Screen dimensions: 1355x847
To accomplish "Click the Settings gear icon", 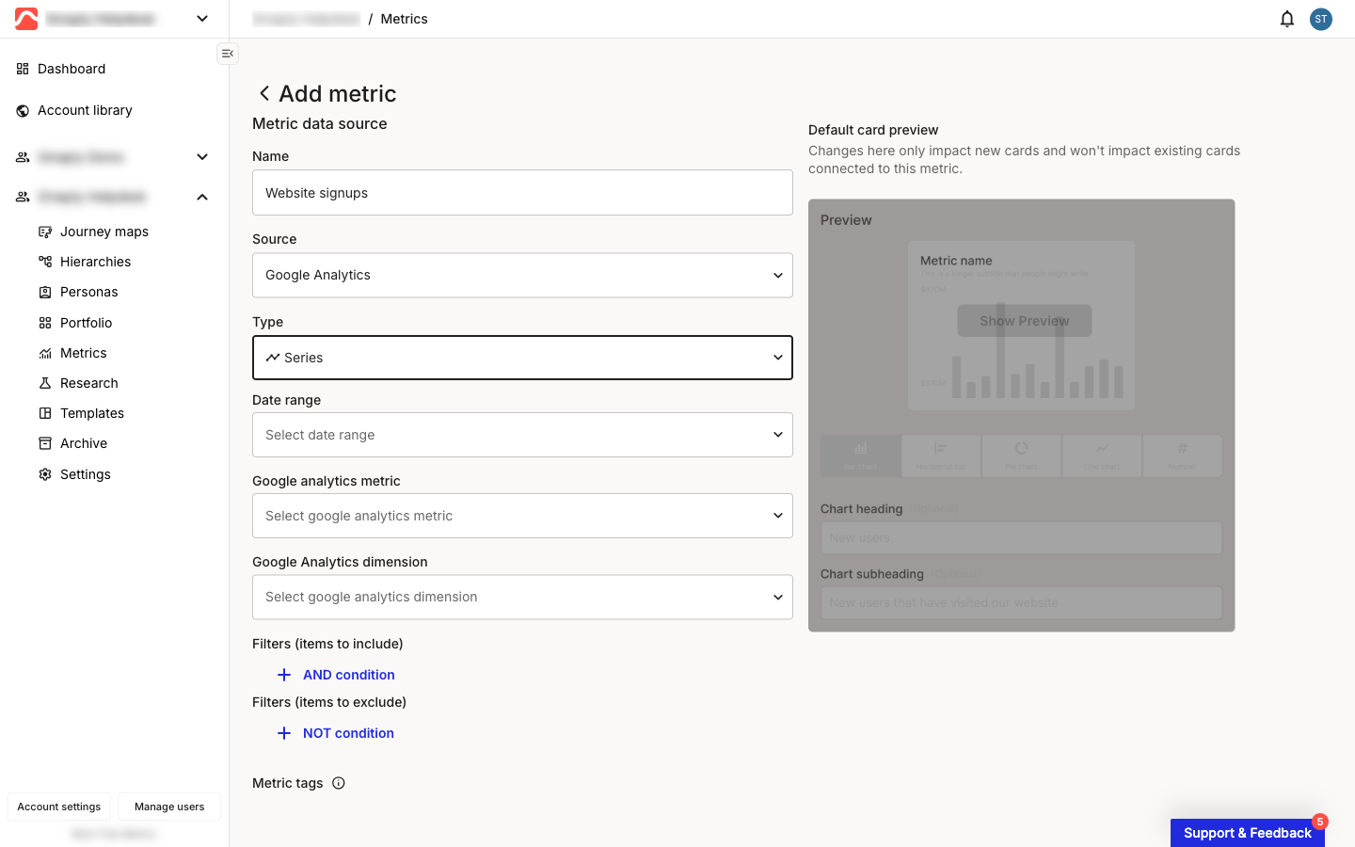I will coord(45,474).
